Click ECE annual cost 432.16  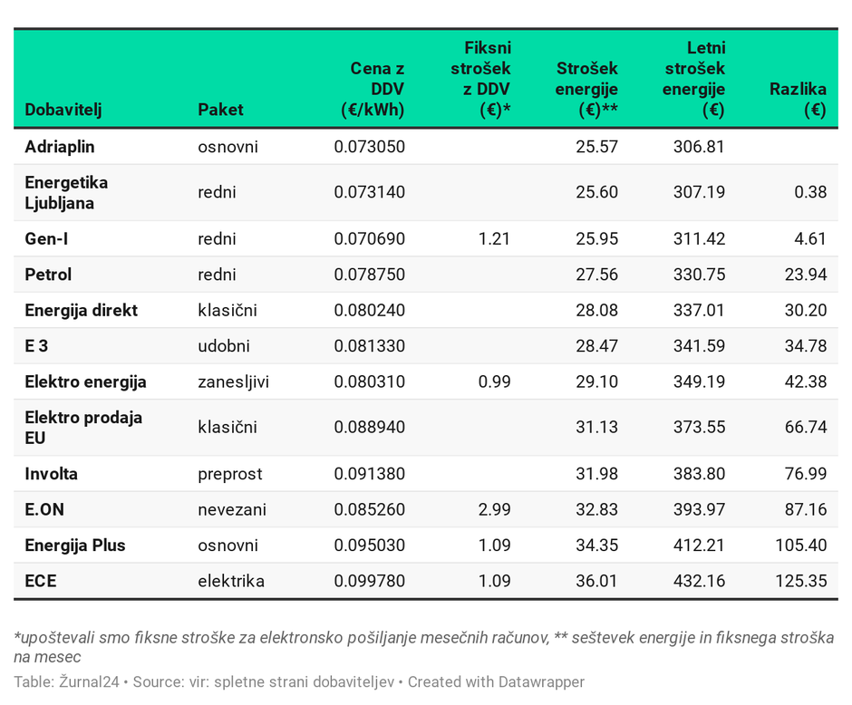[699, 581]
